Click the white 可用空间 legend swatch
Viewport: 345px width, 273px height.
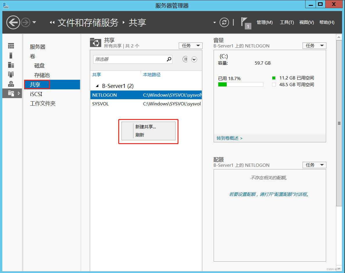tap(274, 85)
